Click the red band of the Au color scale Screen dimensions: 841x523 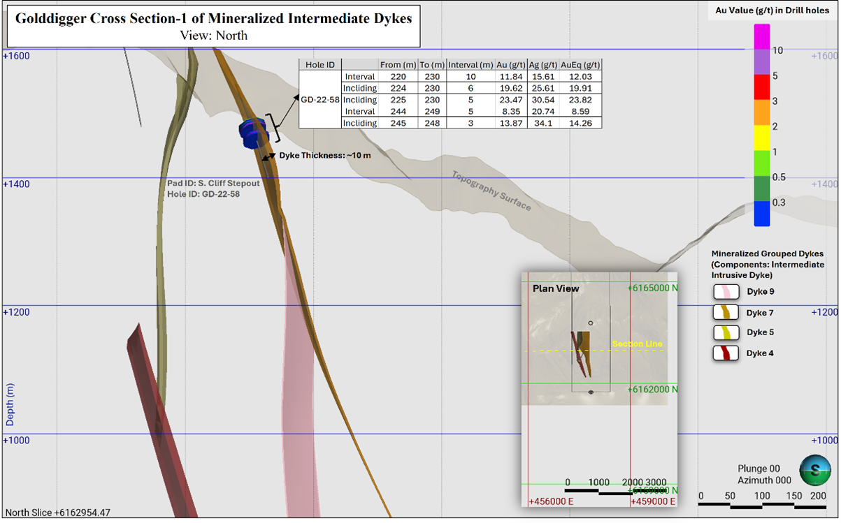tap(762, 87)
